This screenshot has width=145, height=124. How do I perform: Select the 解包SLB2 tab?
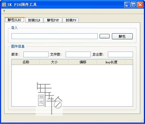[x=15, y=20]
